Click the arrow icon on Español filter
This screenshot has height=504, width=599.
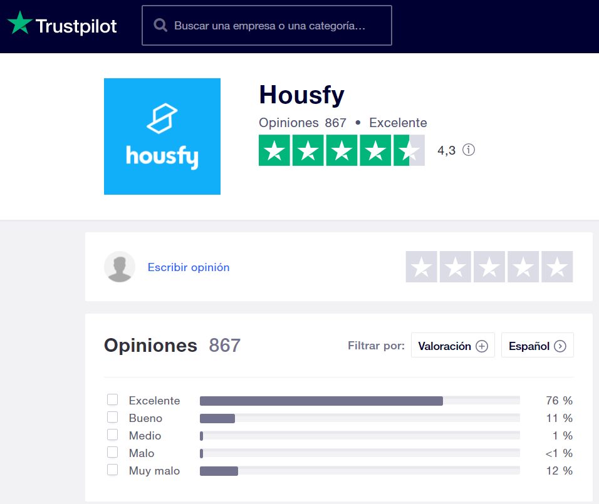tap(560, 346)
